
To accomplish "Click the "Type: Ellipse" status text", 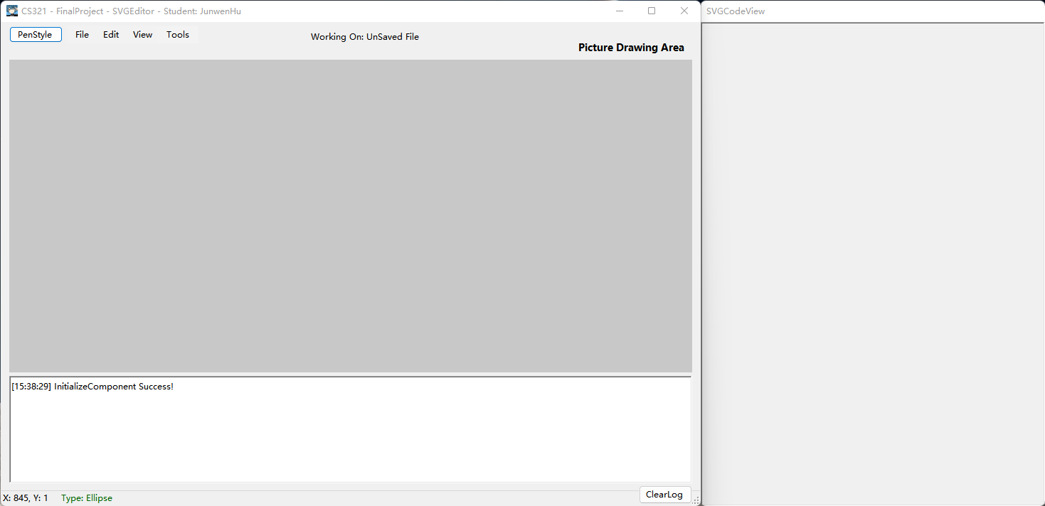I will pyautogui.click(x=87, y=498).
